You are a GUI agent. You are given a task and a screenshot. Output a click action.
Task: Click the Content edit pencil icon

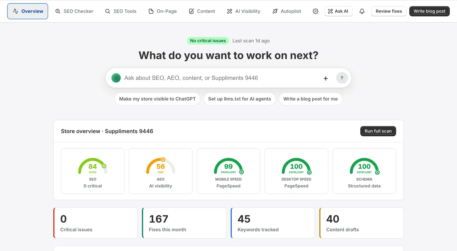[x=191, y=11]
